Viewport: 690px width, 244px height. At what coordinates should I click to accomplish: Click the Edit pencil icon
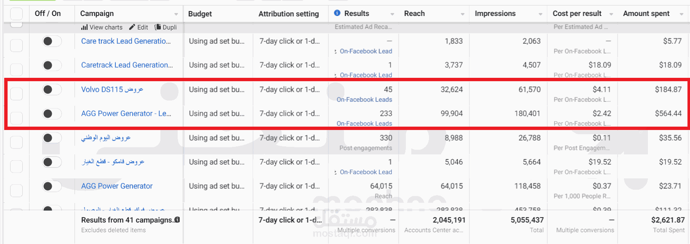(x=132, y=27)
